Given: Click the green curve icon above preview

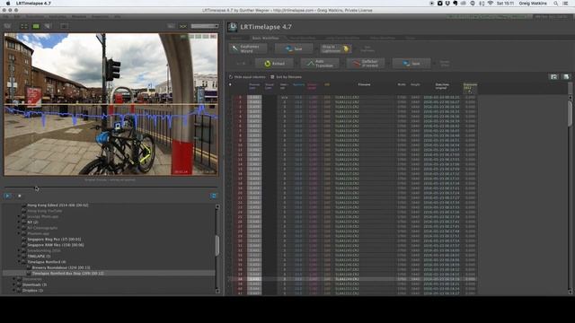Looking at the screenshot, I should click(182, 26).
